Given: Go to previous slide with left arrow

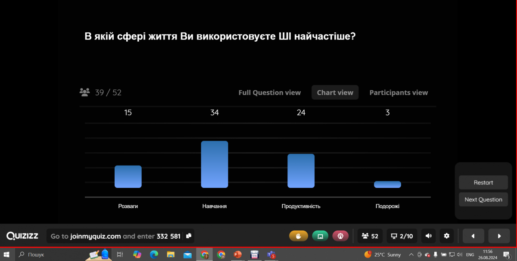Looking at the screenshot, I should pyautogui.click(x=473, y=236).
